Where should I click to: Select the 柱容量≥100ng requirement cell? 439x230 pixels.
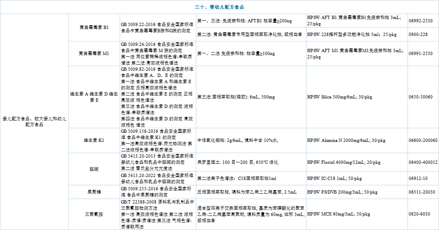coord(251,53)
